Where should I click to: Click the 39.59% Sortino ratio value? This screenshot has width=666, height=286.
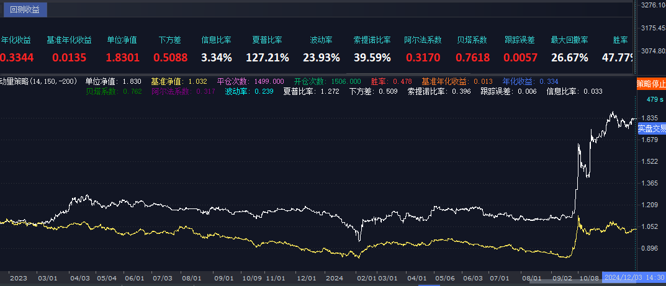(372, 58)
